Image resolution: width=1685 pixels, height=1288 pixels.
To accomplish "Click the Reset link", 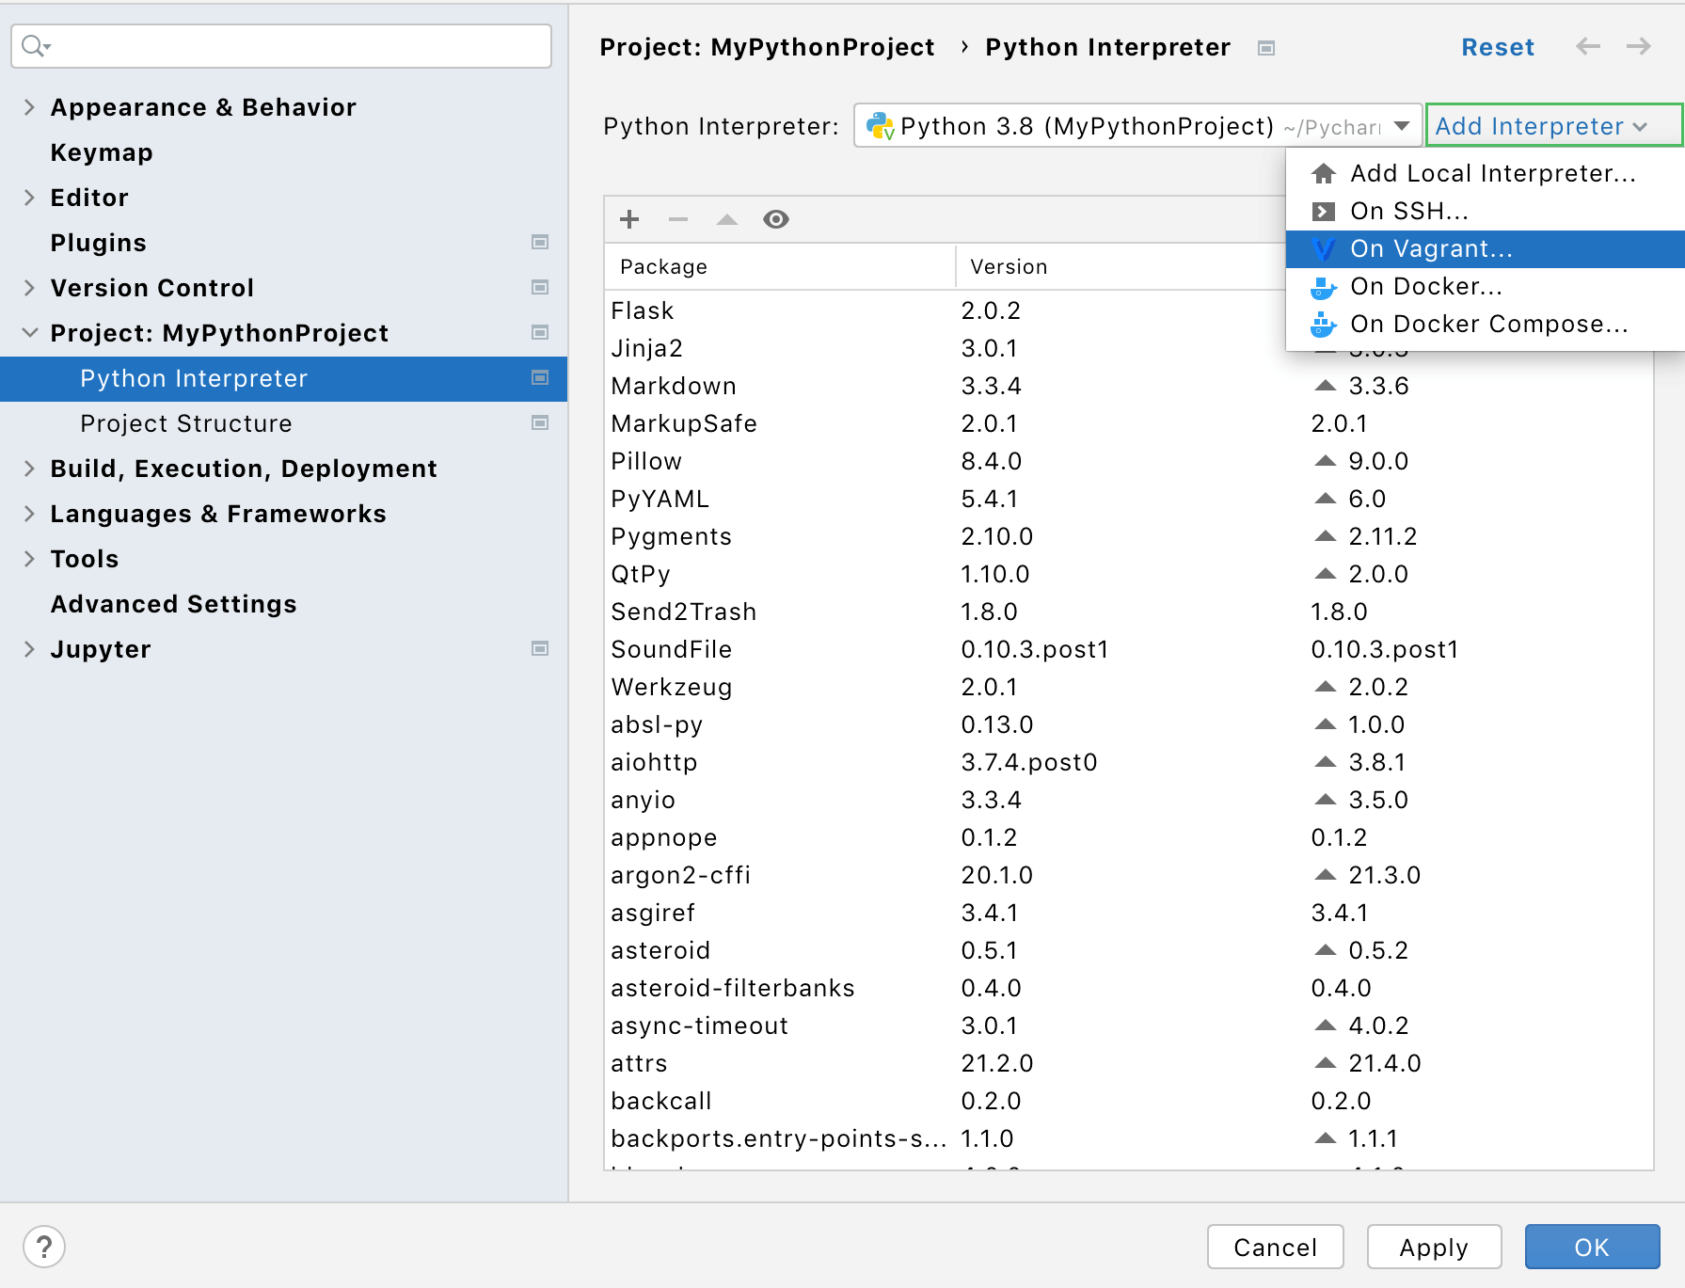I will coord(1498,47).
